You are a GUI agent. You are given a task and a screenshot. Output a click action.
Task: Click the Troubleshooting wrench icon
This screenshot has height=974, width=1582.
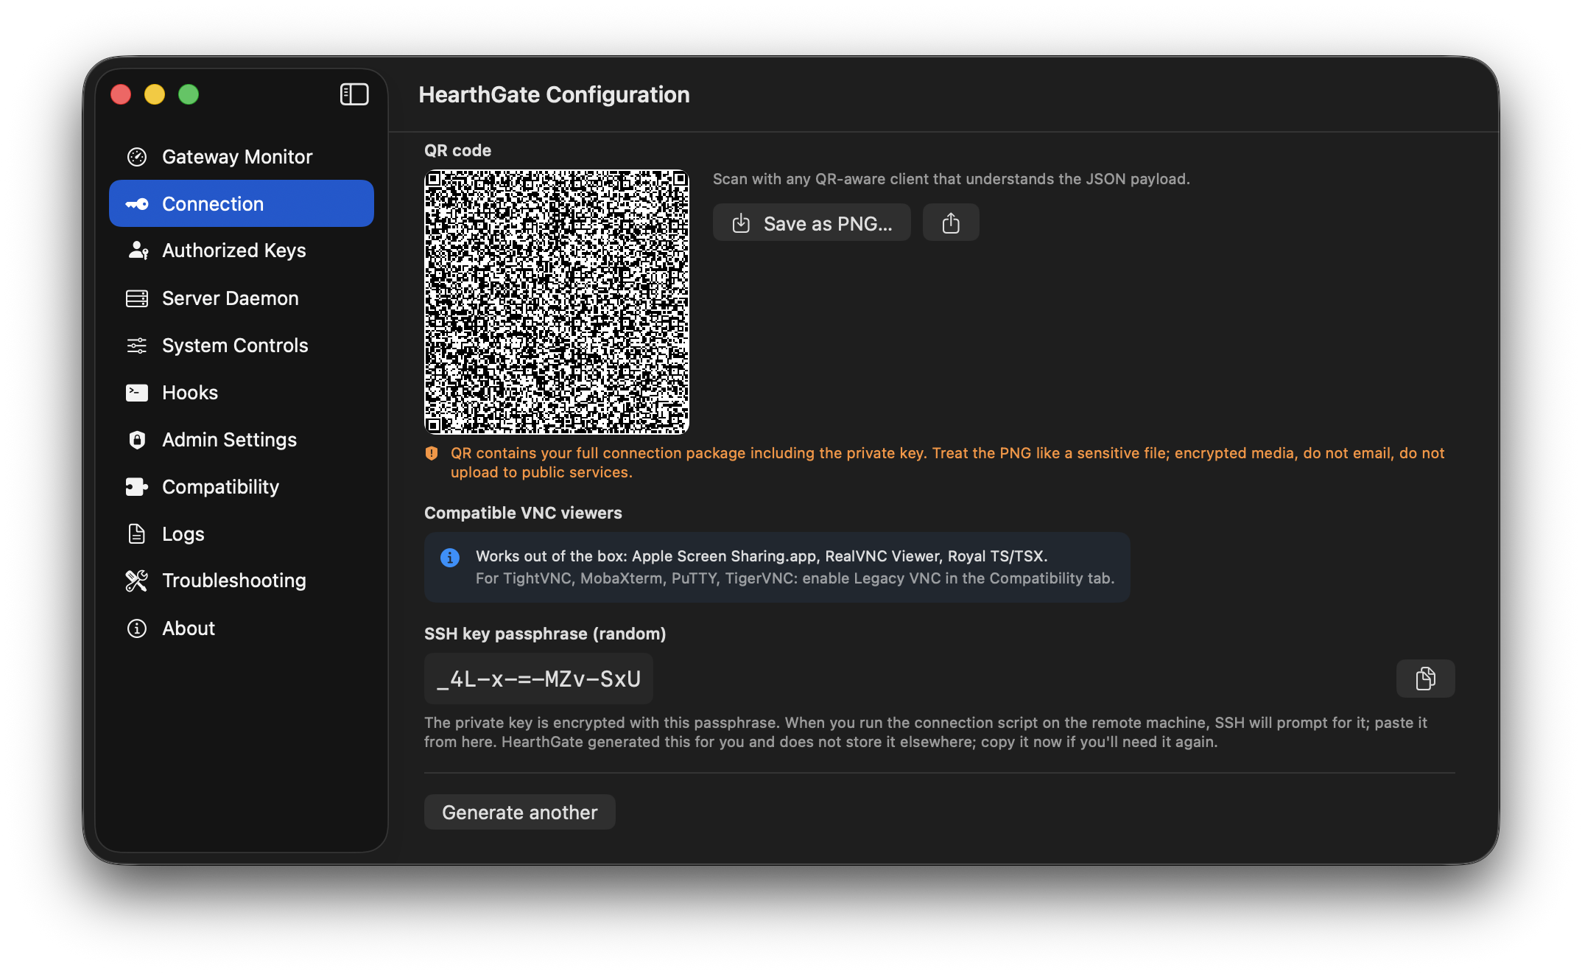137,581
